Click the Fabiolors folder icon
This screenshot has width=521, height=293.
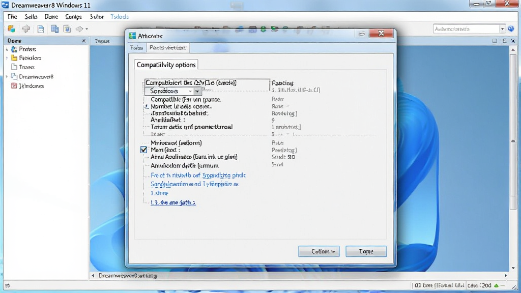tap(14, 58)
